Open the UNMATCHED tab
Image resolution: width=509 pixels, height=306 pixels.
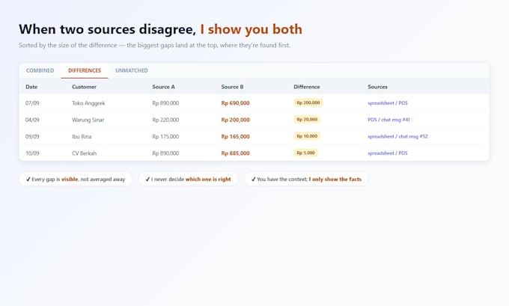(132, 70)
